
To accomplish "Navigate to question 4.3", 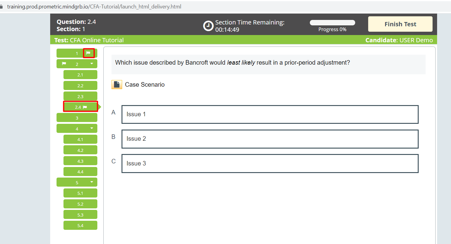I will (x=80, y=161).
